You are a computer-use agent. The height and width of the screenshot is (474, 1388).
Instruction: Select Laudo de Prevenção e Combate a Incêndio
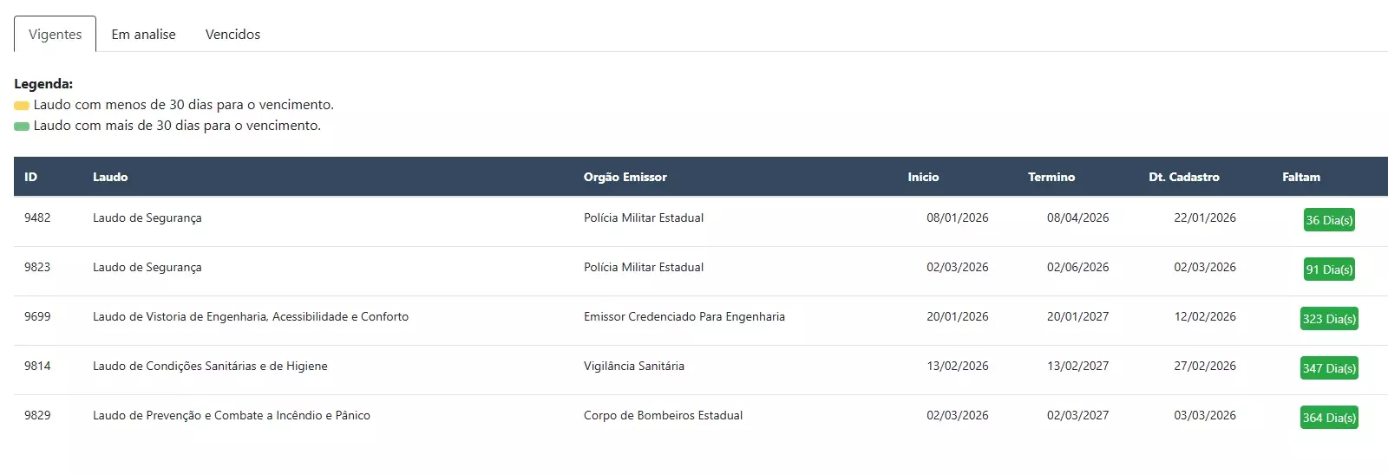coord(231,416)
